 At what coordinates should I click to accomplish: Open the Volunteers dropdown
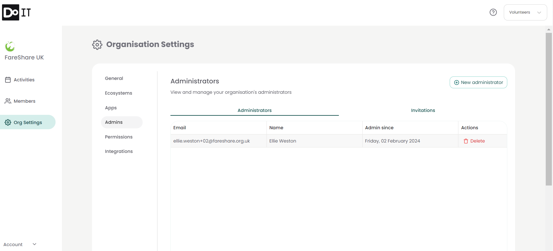tap(525, 12)
